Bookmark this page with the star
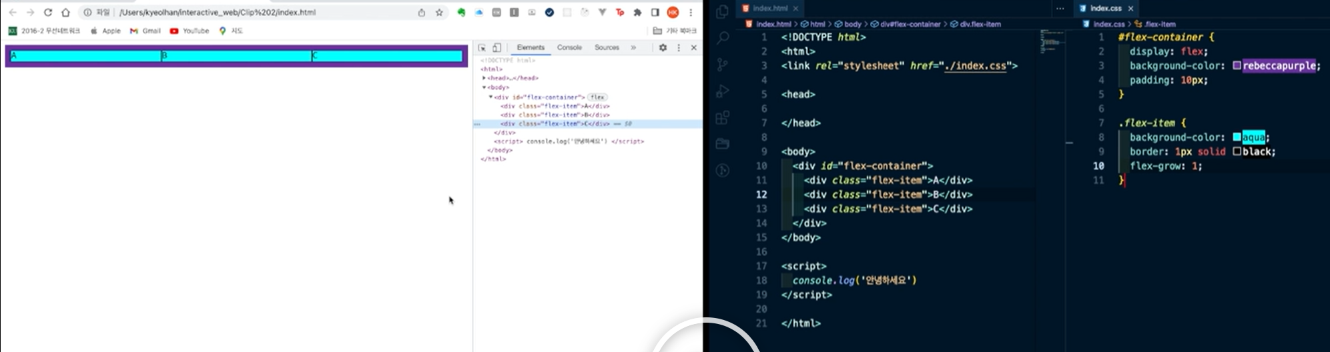 pyautogui.click(x=439, y=12)
